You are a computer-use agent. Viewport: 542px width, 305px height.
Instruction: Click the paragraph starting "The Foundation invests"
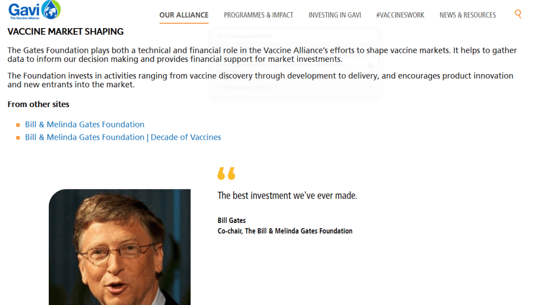click(260, 80)
